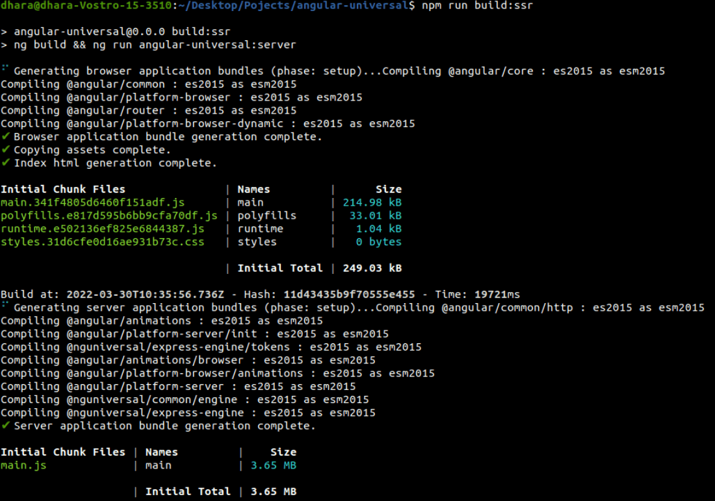Click the npm run build:ssr command text
The image size is (715, 501).
(x=478, y=5)
